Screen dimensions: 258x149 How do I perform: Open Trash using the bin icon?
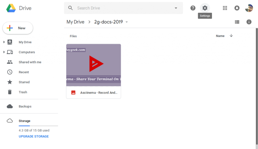23,92
